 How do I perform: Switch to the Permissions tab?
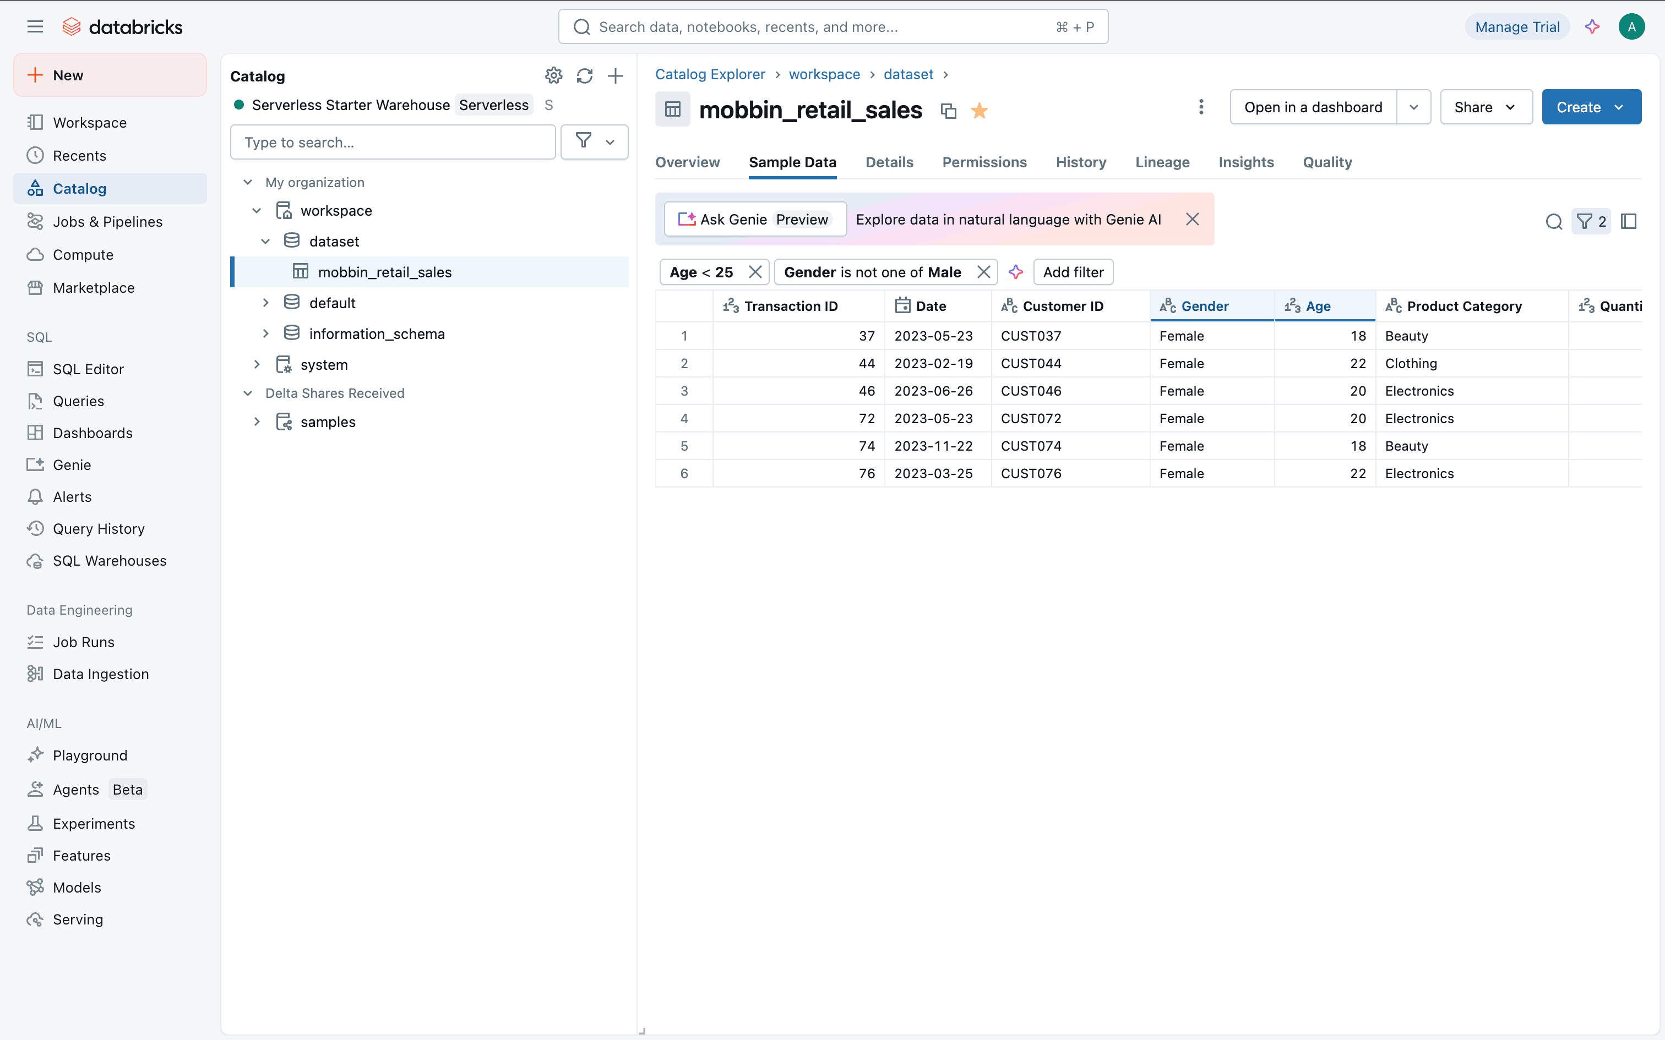click(x=984, y=162)
